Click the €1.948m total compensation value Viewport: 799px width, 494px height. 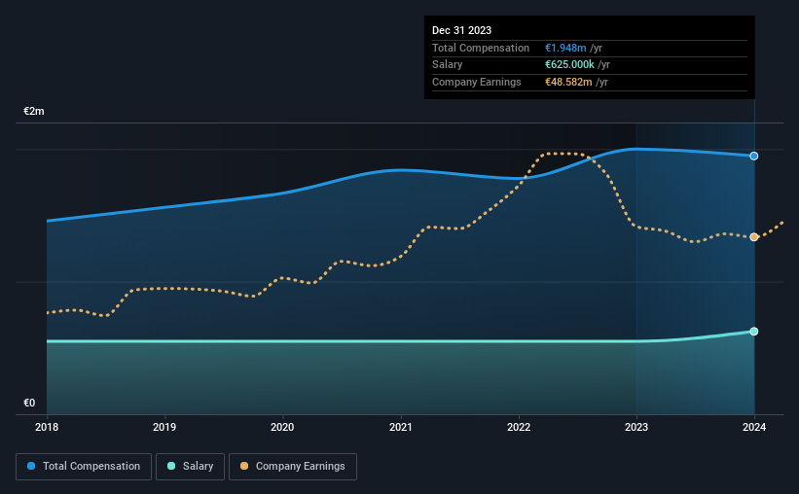[x=565, y=48]
